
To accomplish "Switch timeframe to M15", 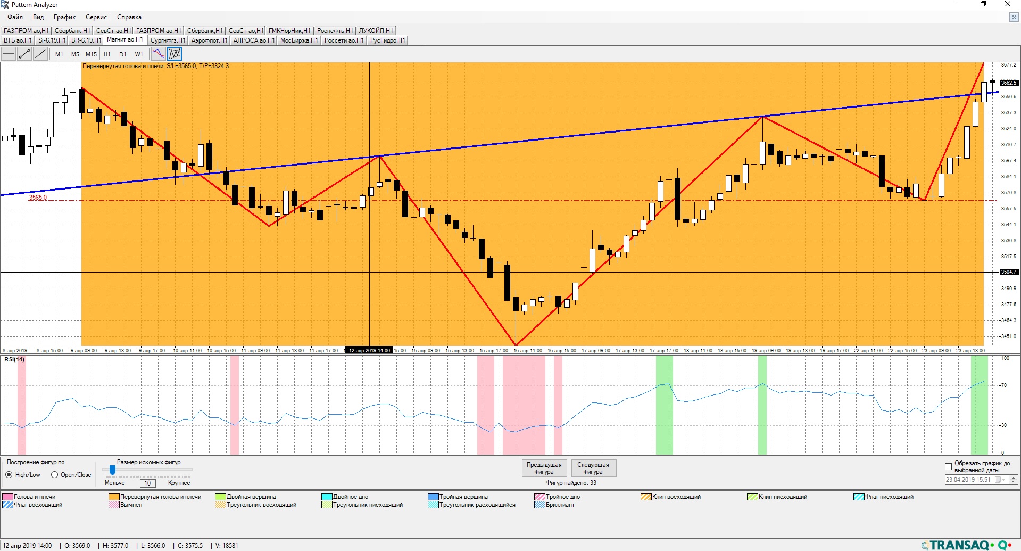I will point(91,54).
